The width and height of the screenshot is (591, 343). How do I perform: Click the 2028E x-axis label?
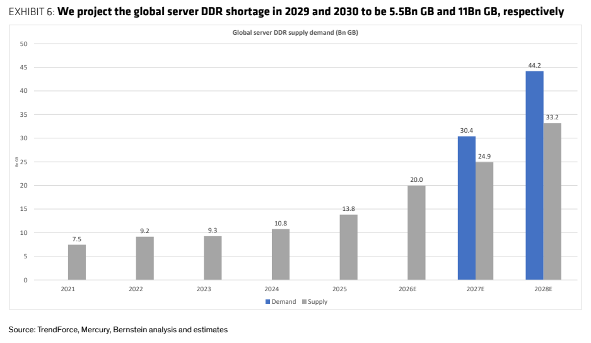[x=543, y=289]
